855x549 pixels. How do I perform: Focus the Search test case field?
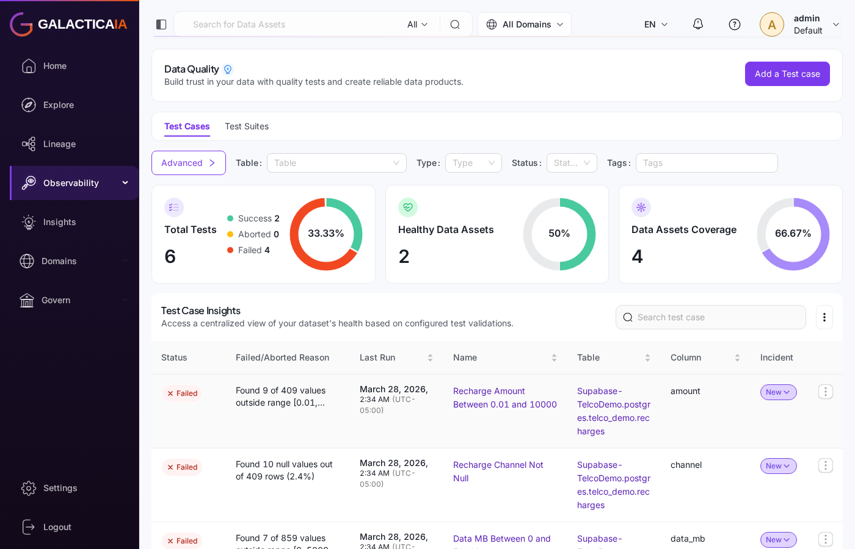pyautogui.click(x=711, y=317)
